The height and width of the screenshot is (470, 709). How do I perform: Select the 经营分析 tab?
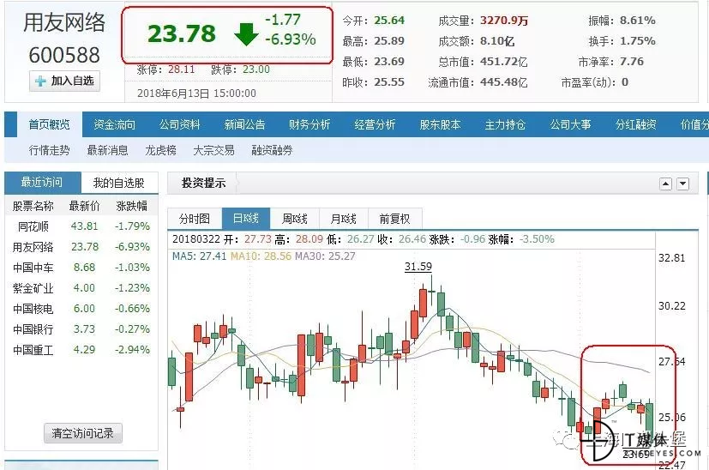[375, 124]
